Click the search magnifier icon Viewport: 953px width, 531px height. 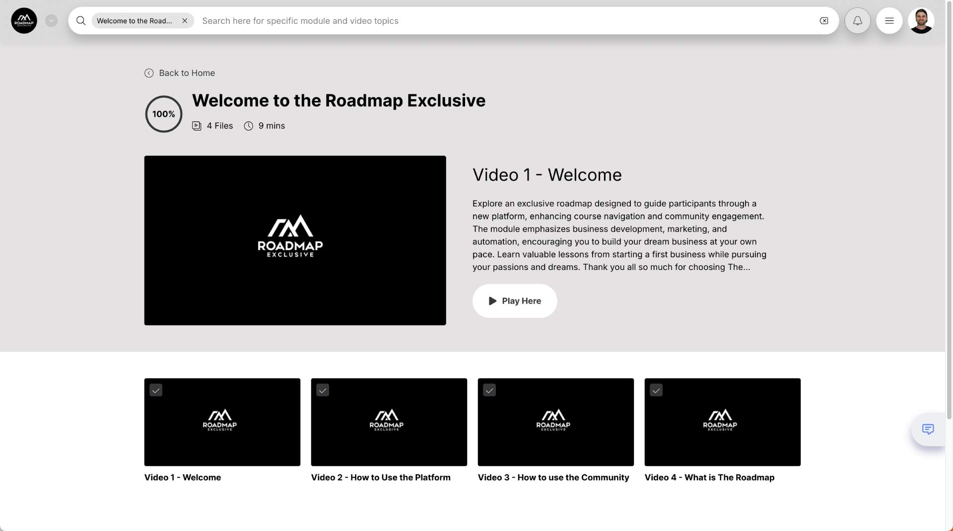[x=80, y=20]
